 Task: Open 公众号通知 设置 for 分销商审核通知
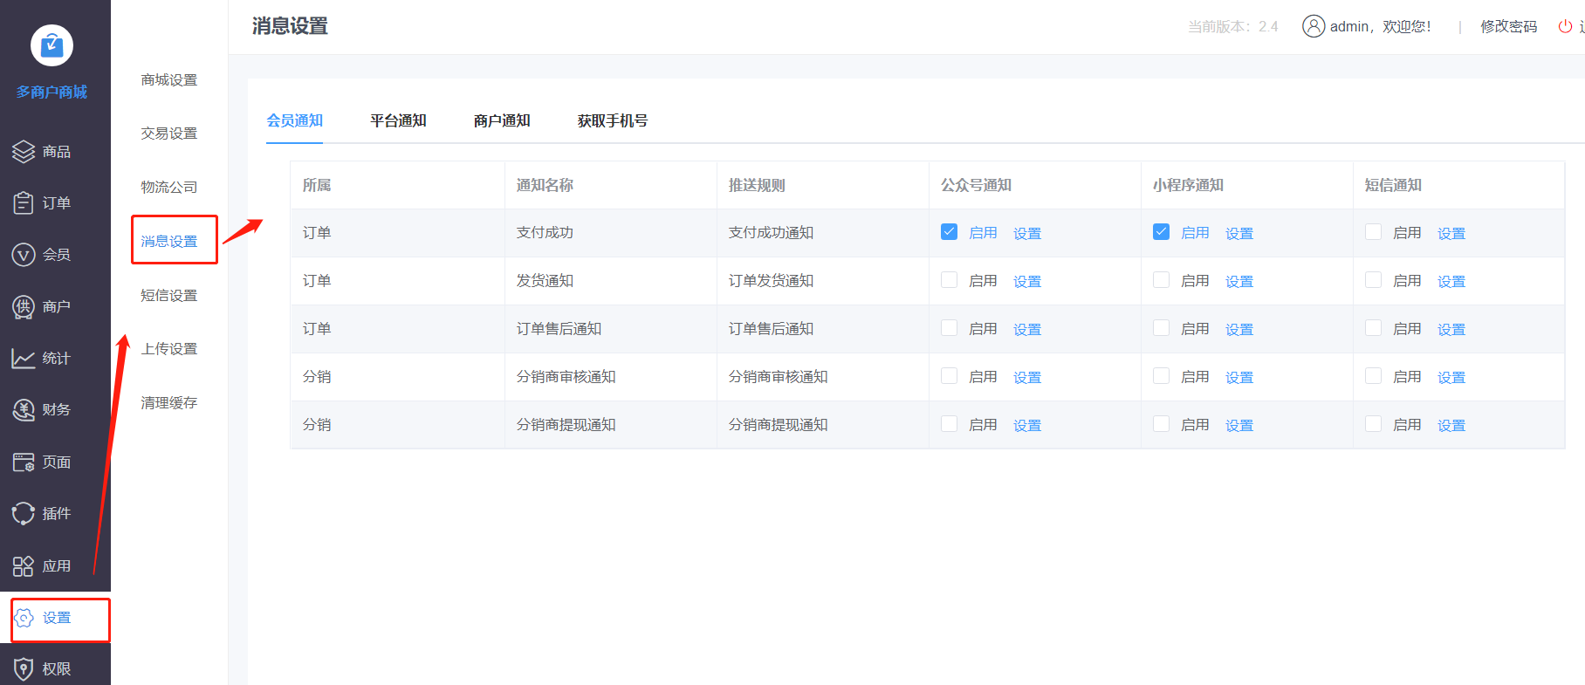(x=1027, y=377)
